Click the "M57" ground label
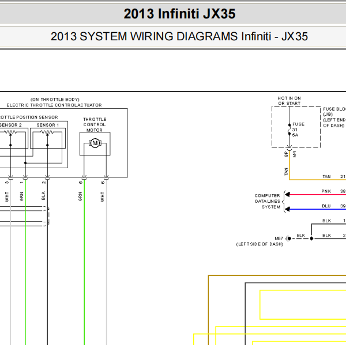The width and height of the screenshot is (346, 345). [x=279, y=238]
